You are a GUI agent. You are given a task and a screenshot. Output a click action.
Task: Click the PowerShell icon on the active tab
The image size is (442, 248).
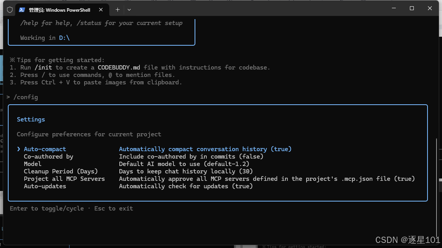click(21, 9)
